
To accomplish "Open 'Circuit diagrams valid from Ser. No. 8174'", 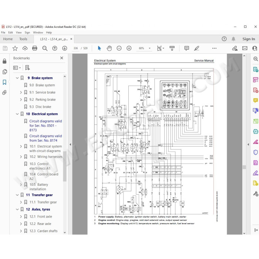I will click(x=46, y=138).
